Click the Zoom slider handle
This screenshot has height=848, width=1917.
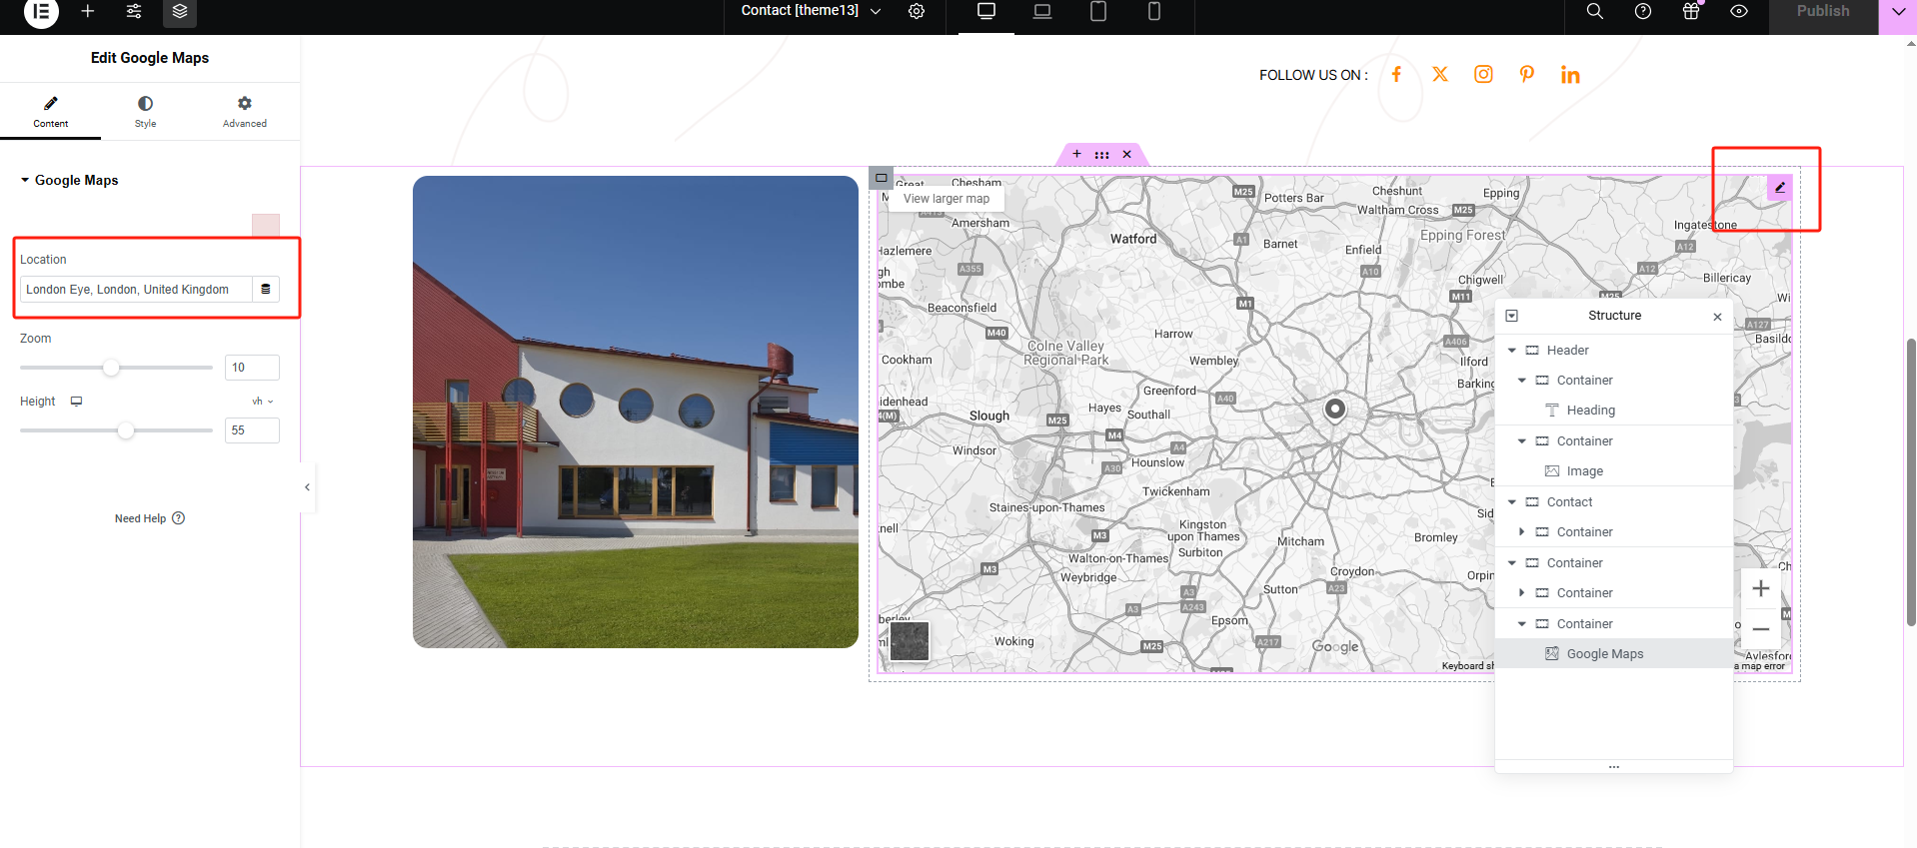(x=111, y=368)
